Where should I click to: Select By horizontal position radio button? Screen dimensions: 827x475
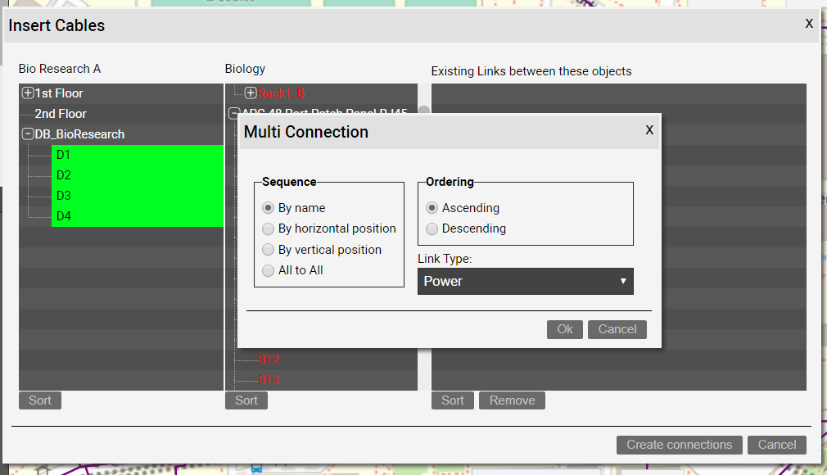(268, 228)
